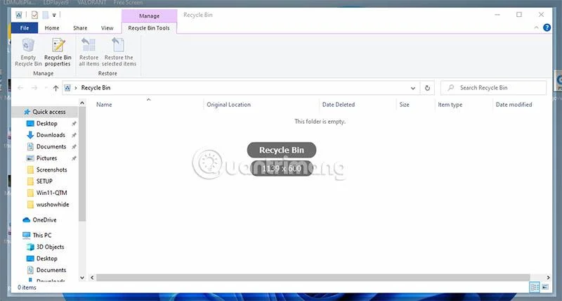
Task: Open the Customize Quick Access Toolbar dropdown
Action: pos(54,15)
